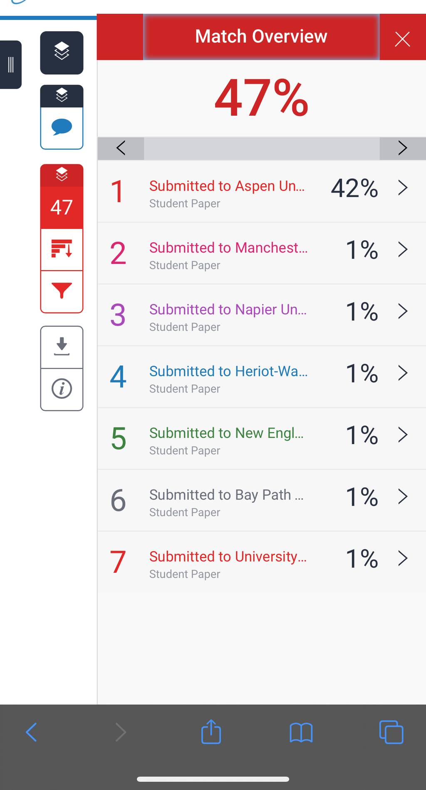
Task: Tap the Safari share icon
Action: pyautogui.click(x=211, y=732)
